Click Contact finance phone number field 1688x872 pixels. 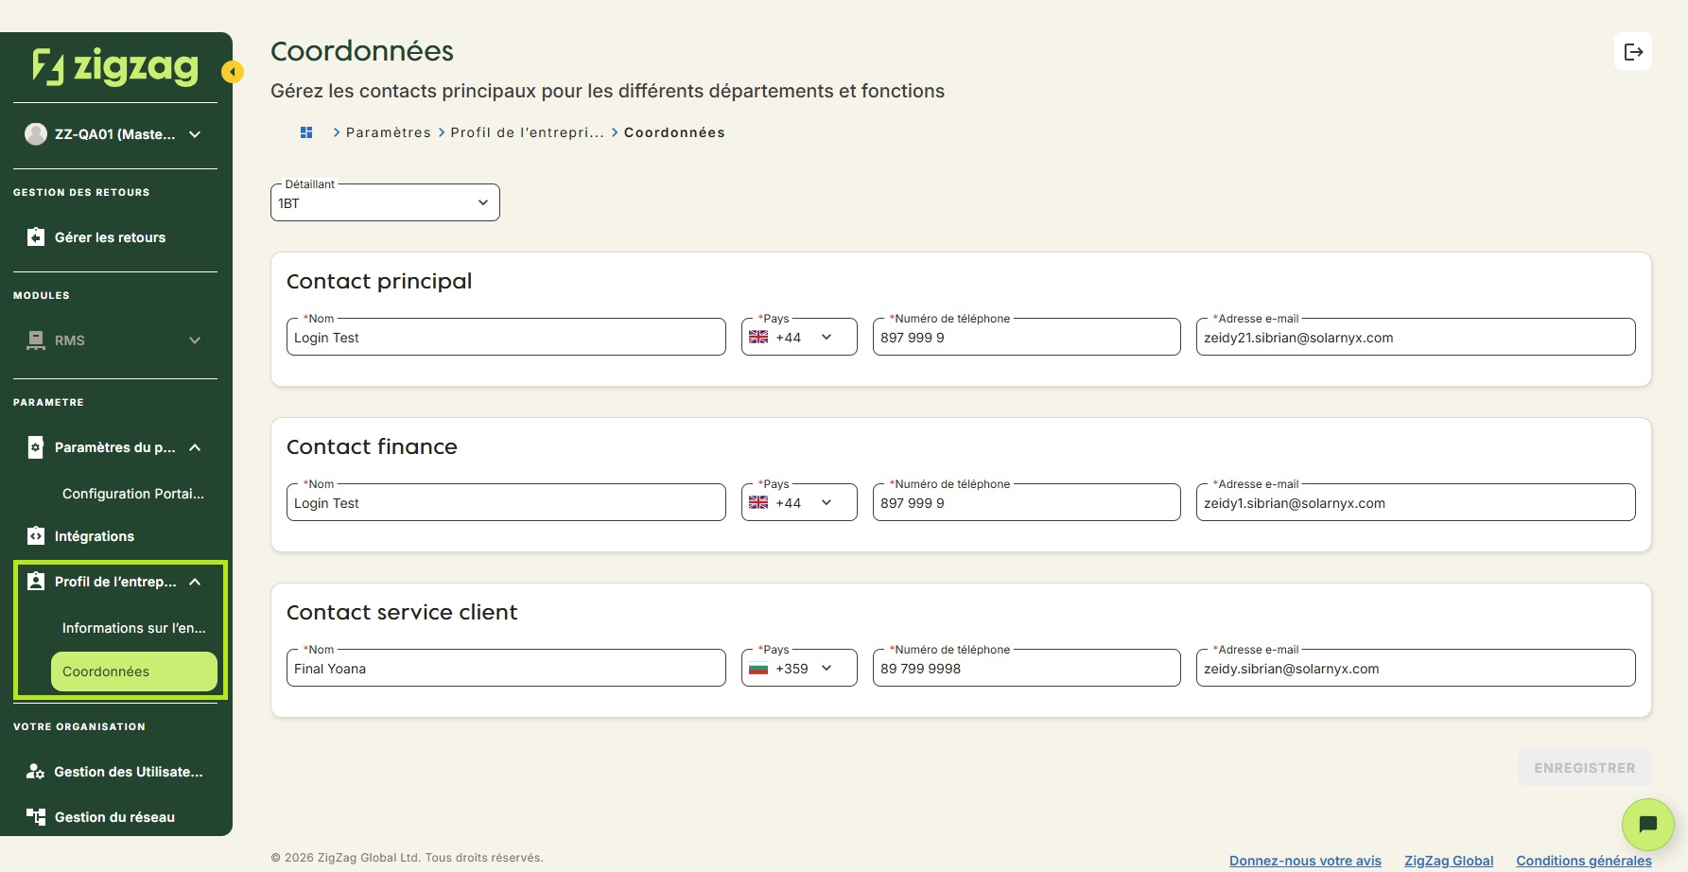point(1026,502)
